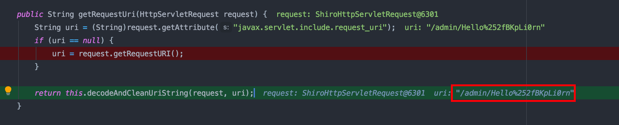Click getRequestURI on the red breakpoint line
Viewport: 619px width, 125px height.
click(142, 54)
